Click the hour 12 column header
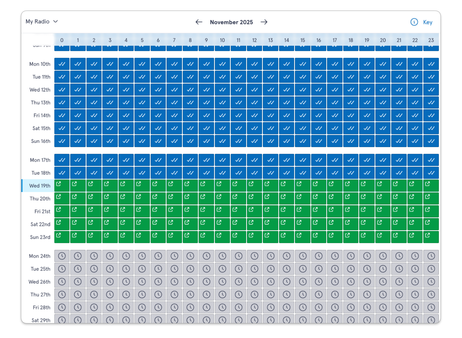This screenshot has width=462, height=338. (254, 40)
